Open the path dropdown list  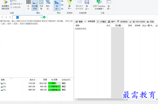(x=41, y=17)
